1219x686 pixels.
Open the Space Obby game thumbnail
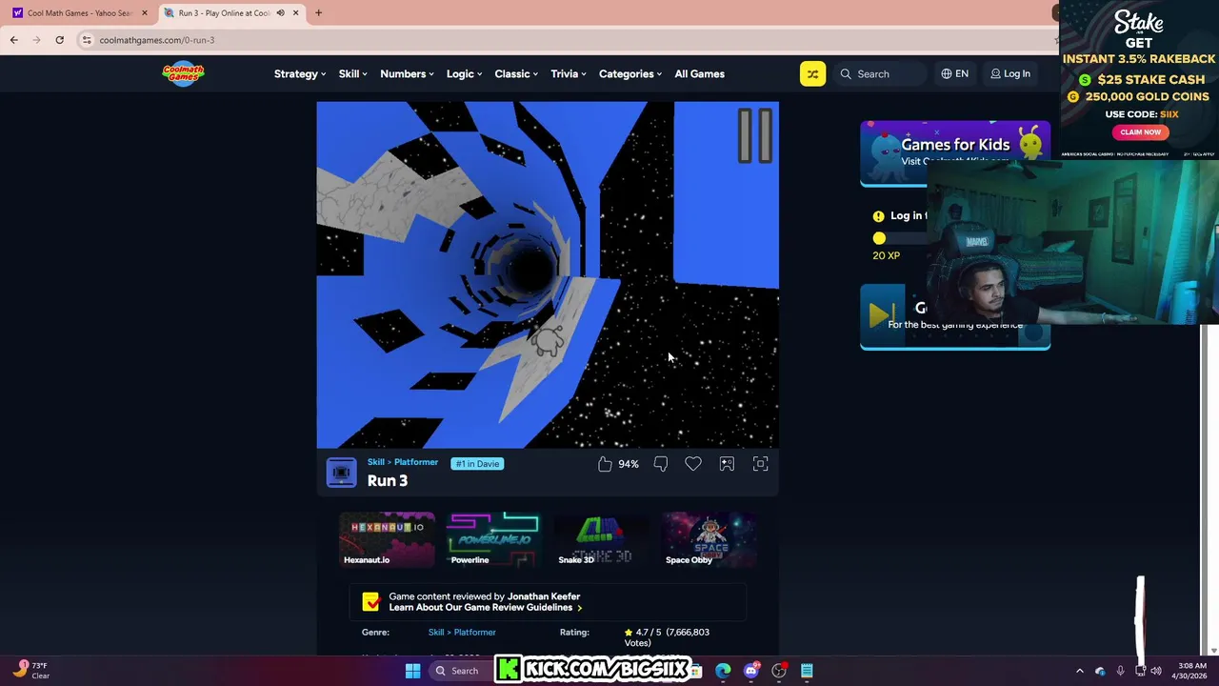[709, 539]
